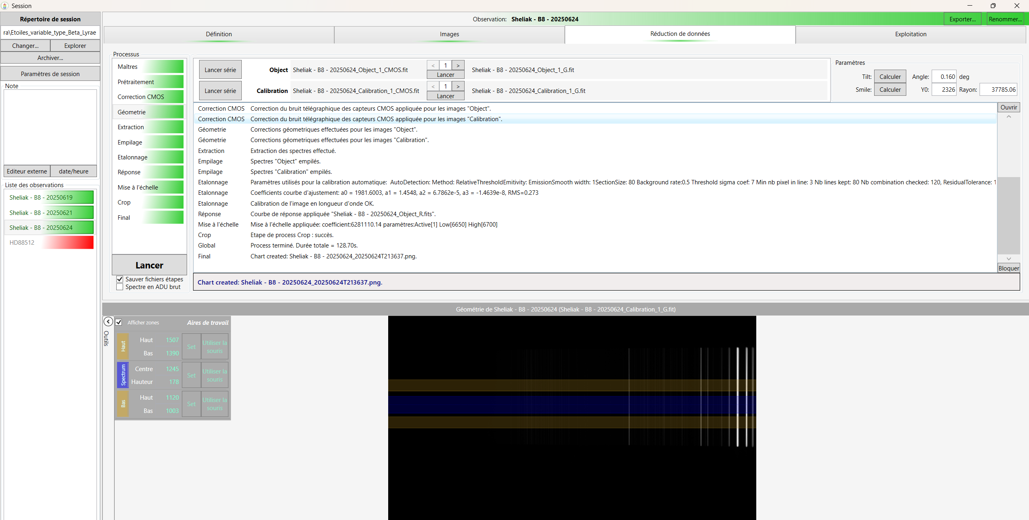
Task: Click the Bas zone colored label
Action: pos(123,404)
